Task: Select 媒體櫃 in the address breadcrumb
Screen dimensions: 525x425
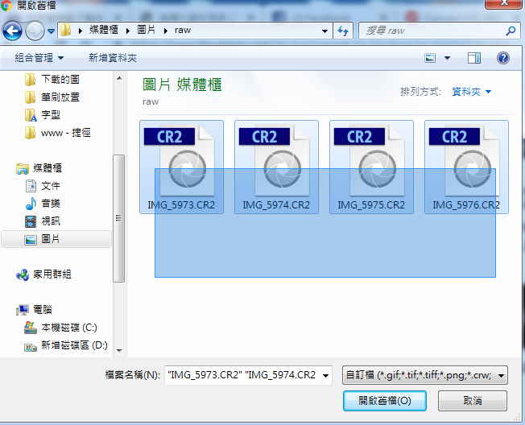Action: point(104,30)
